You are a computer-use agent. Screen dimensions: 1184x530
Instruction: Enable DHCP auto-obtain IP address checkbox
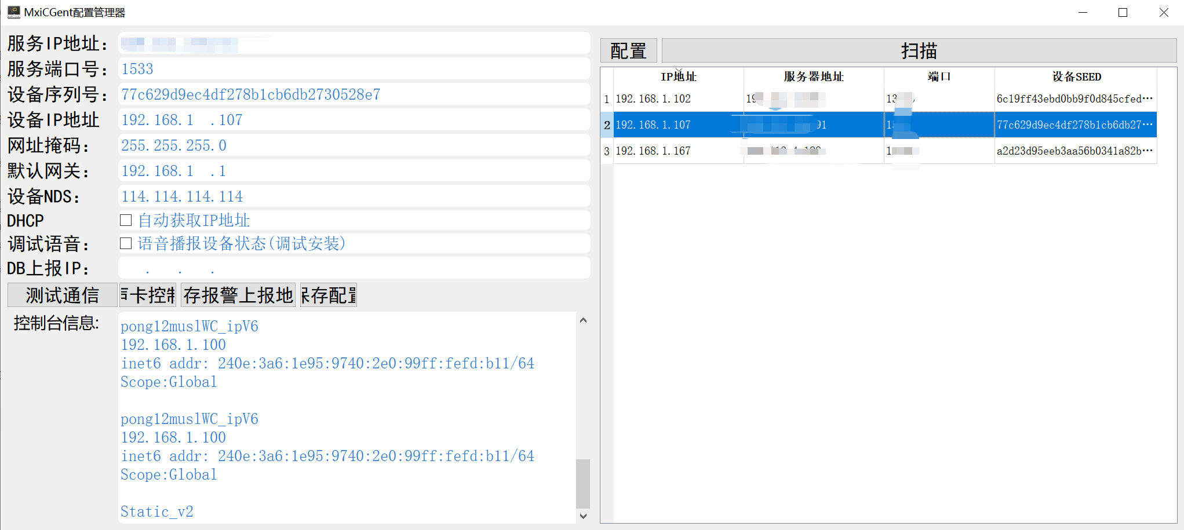coord(126,220)
